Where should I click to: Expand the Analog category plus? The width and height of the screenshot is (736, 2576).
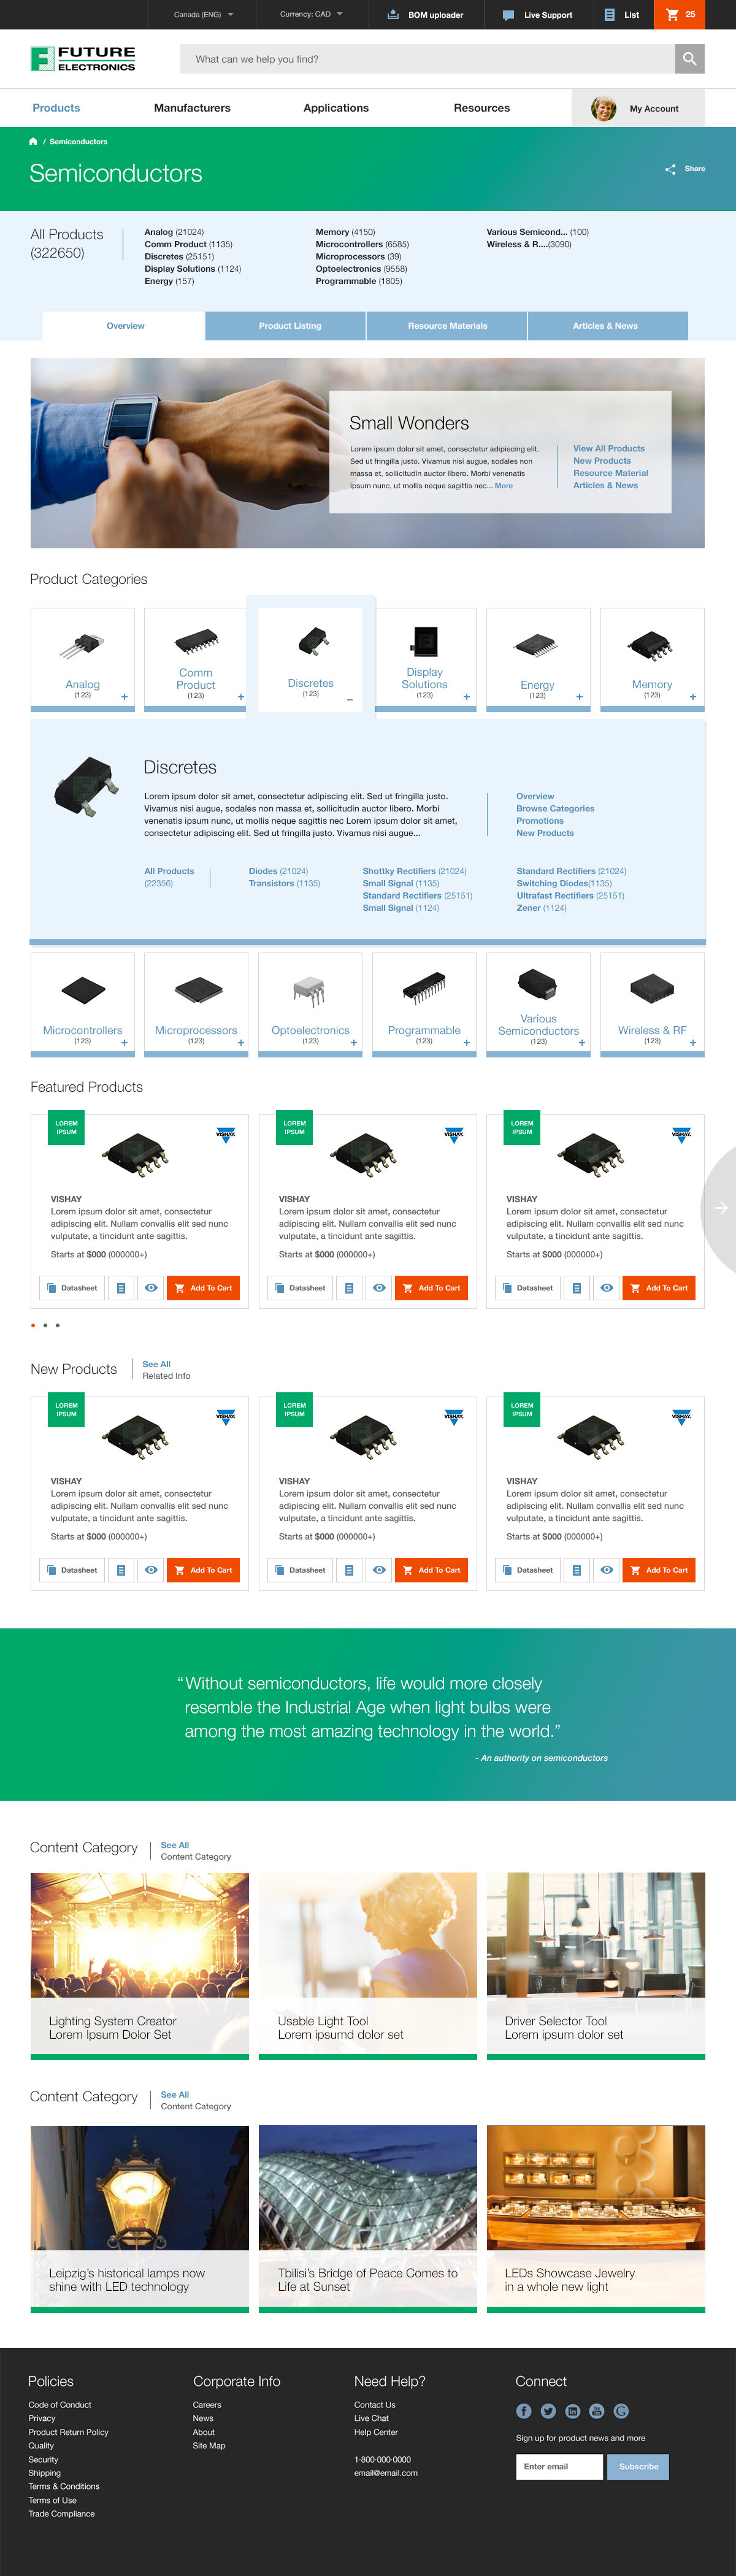pos(124,697)
